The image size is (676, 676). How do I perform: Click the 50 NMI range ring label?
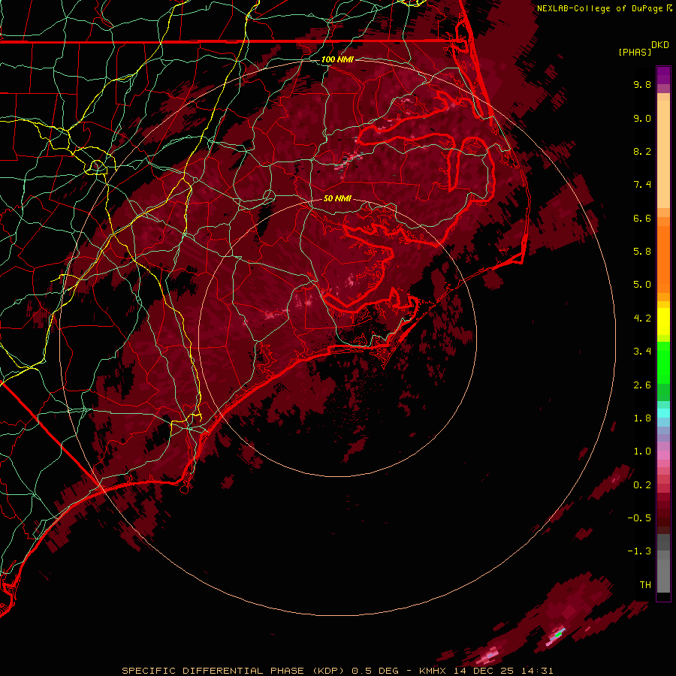pyautogui.click(x=337, y=198)
